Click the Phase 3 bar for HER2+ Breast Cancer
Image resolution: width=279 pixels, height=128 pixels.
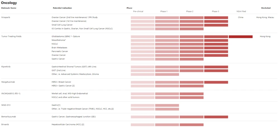click(216, 82)
